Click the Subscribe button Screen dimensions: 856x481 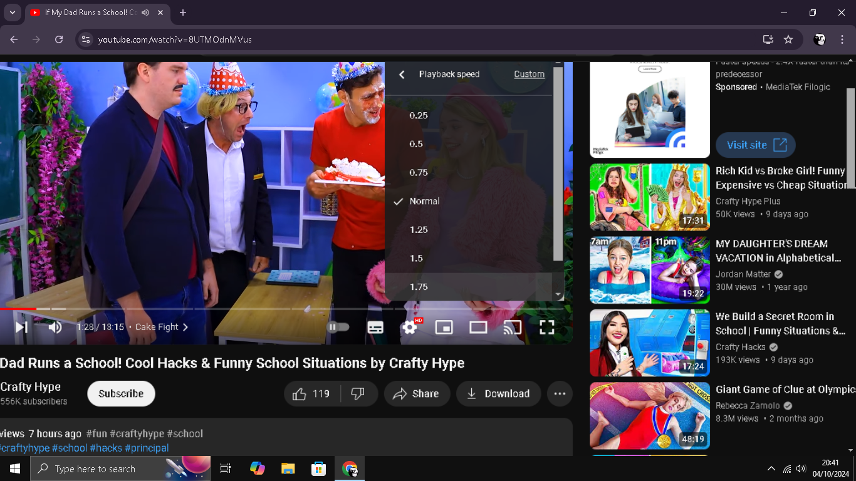click(121, 393)
